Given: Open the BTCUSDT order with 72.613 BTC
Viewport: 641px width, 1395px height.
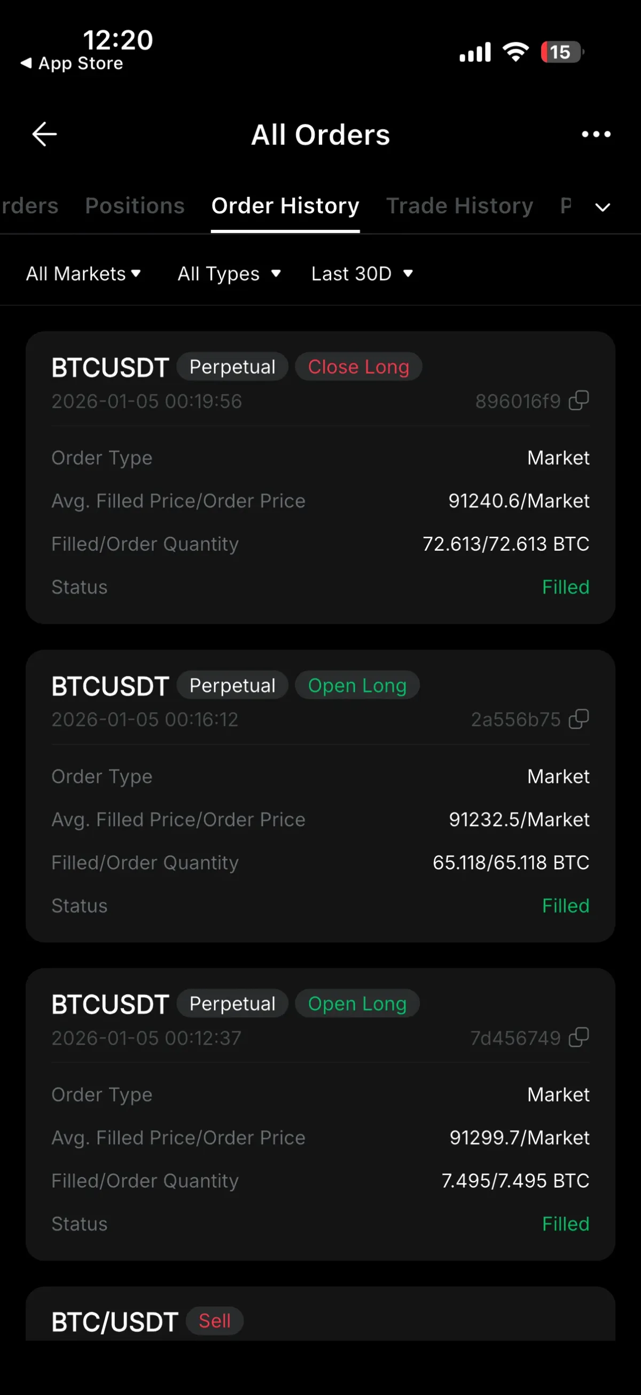Looking at the screenshot, I should pyautogui.click(x=320, y=520).
